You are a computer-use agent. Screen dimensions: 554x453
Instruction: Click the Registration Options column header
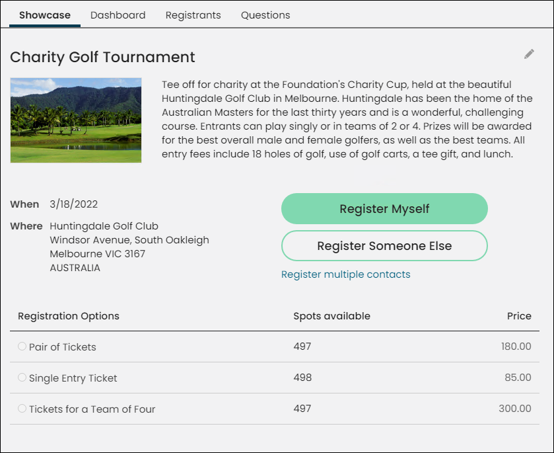(x=69, y=316)
